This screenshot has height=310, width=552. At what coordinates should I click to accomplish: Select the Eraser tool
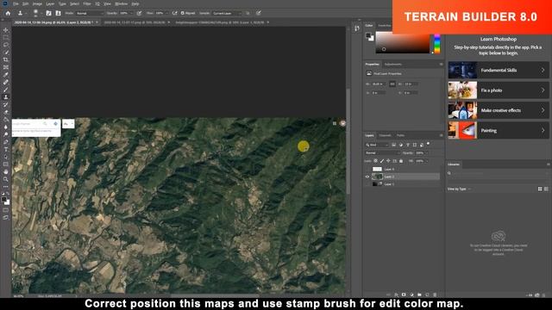pos(6,112)
